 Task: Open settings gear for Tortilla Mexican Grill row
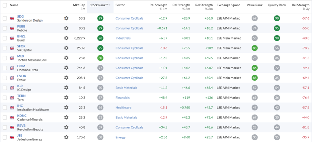(x=66, y=58)
